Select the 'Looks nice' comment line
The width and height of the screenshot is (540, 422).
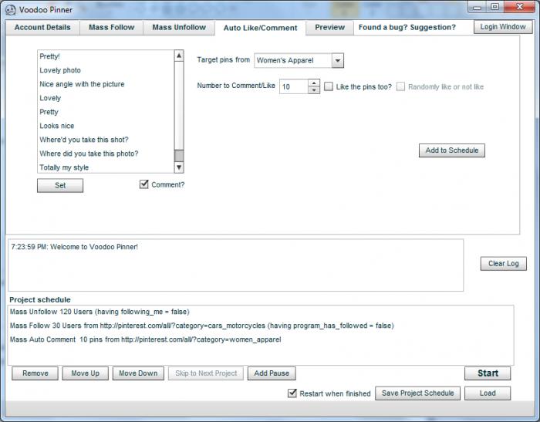106,126
